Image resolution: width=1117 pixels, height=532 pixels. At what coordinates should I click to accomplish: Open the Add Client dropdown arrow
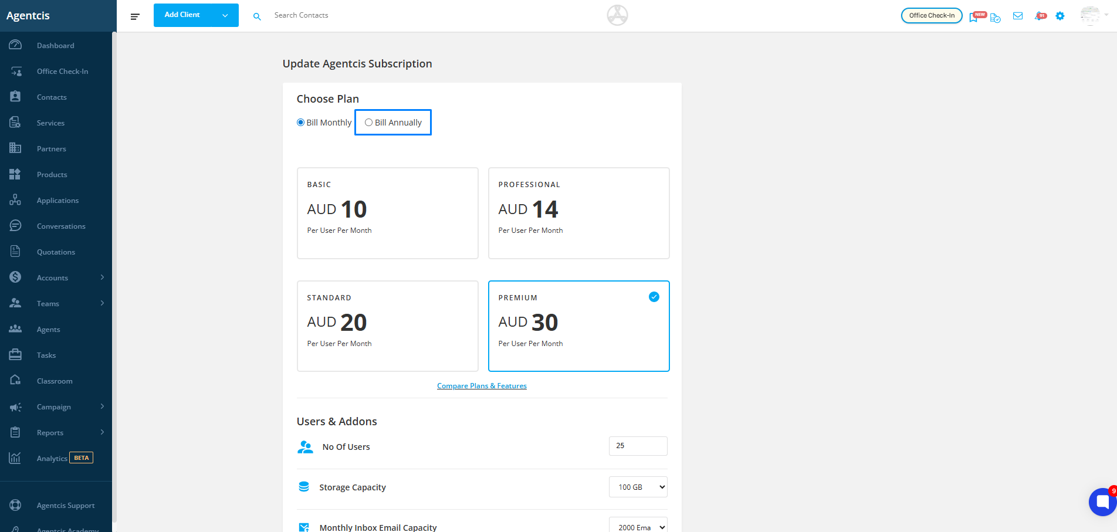coord(225,16)
